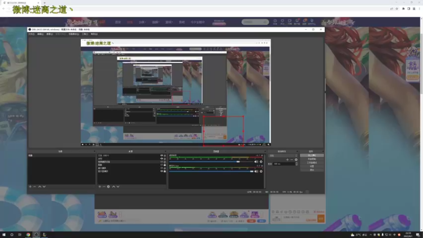Show hidden system tray icons chevron
The image size is (423, 238).
(x=371, y=235)
